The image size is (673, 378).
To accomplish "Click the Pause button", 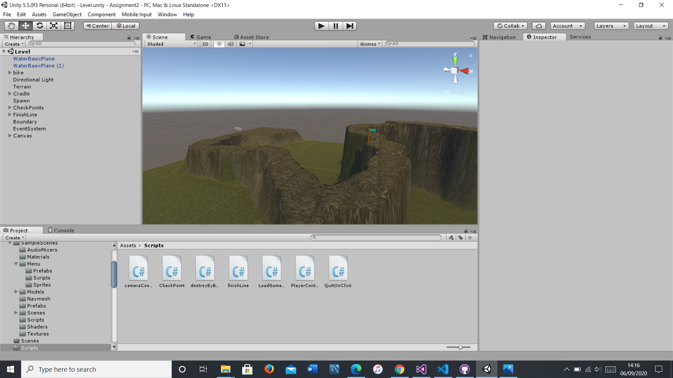I will tap(335, 26).
